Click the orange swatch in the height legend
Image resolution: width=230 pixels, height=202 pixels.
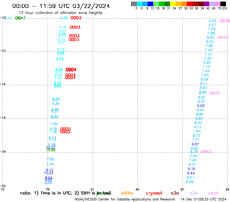184,4
